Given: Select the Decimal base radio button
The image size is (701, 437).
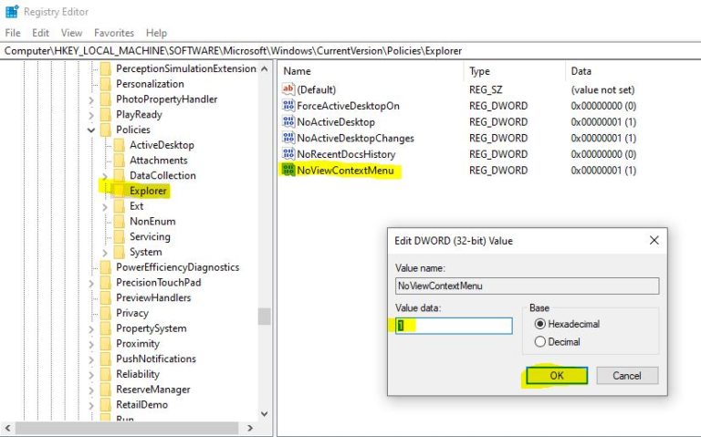Looking at the screenshot, I should pos(539,342).
